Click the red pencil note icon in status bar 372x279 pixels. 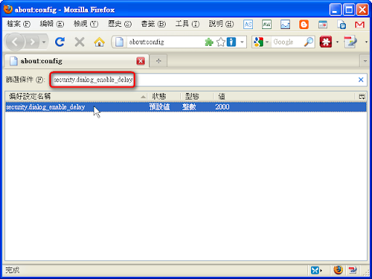[x=352, y=270]
